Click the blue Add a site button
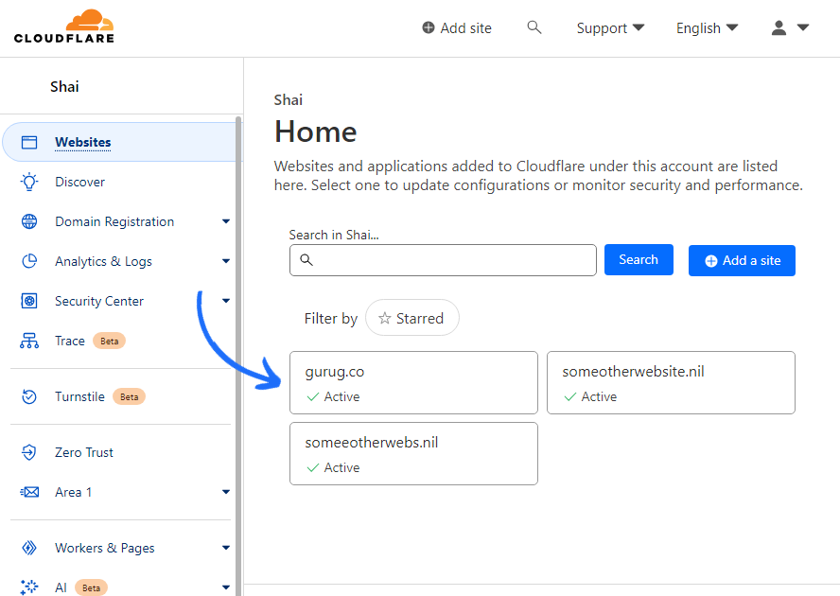Viewport: 840px width, 596px height. click(742, 260)
